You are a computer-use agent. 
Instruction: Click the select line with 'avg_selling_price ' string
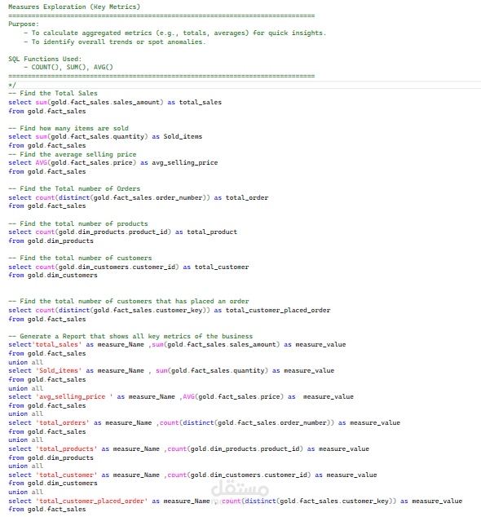(181, 396)
